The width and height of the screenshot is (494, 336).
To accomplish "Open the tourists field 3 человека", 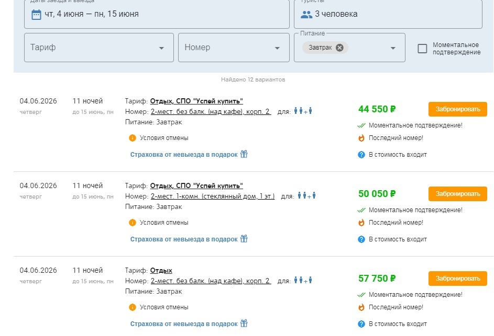I will pyautogui.click(x=388, y=14).
